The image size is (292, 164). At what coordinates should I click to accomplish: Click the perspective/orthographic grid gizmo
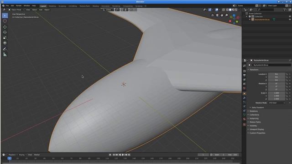(x=213, y=15)
